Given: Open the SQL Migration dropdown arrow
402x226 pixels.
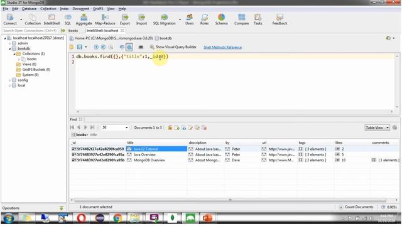Looking at the screenshot, I should 180,19.
